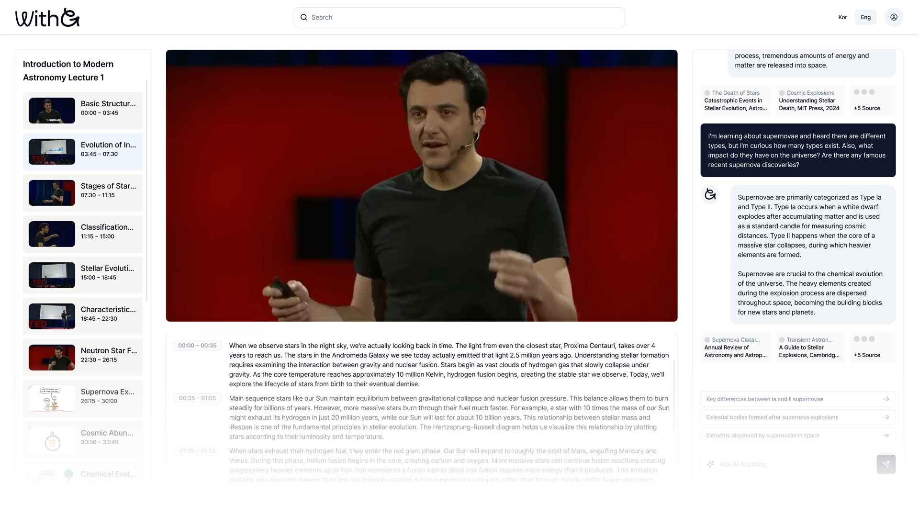Select Celestial bodies formed suggestion

772,417
